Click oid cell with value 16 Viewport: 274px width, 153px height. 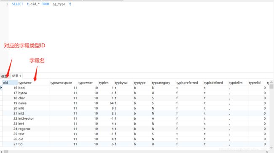tap(10, 88)
